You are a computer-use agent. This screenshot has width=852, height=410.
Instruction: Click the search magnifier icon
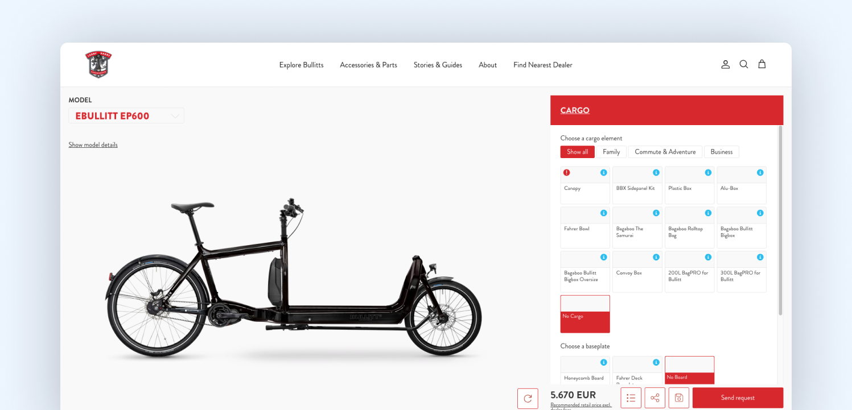(x=743, y=64)
